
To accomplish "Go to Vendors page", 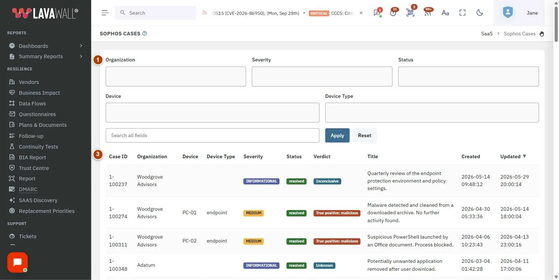I will (29, 82).
